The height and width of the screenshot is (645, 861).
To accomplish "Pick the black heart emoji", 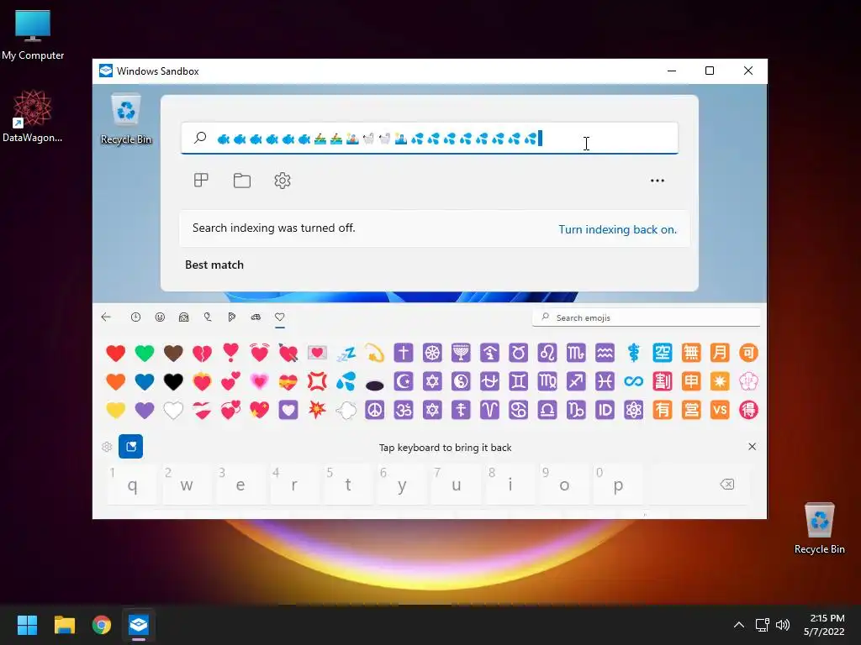I will pos(173,382).
